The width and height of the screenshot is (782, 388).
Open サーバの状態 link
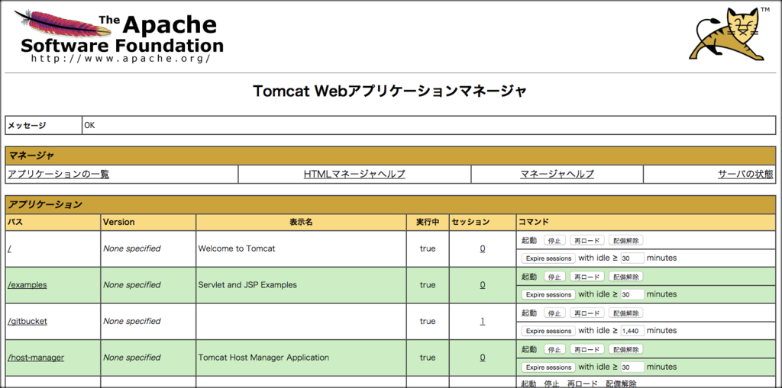click(x=745, y=175)
